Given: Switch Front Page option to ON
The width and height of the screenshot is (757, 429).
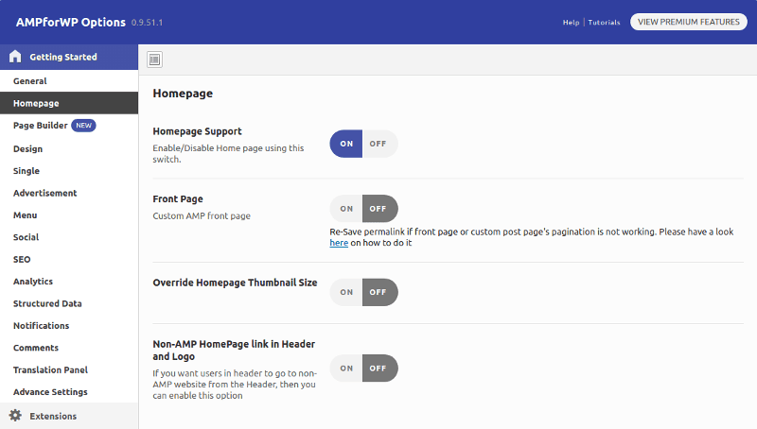Looking at the screenshot, I should point(346,209).
